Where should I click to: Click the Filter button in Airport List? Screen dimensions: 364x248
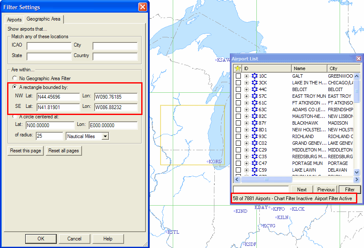[x=350, y=190]
